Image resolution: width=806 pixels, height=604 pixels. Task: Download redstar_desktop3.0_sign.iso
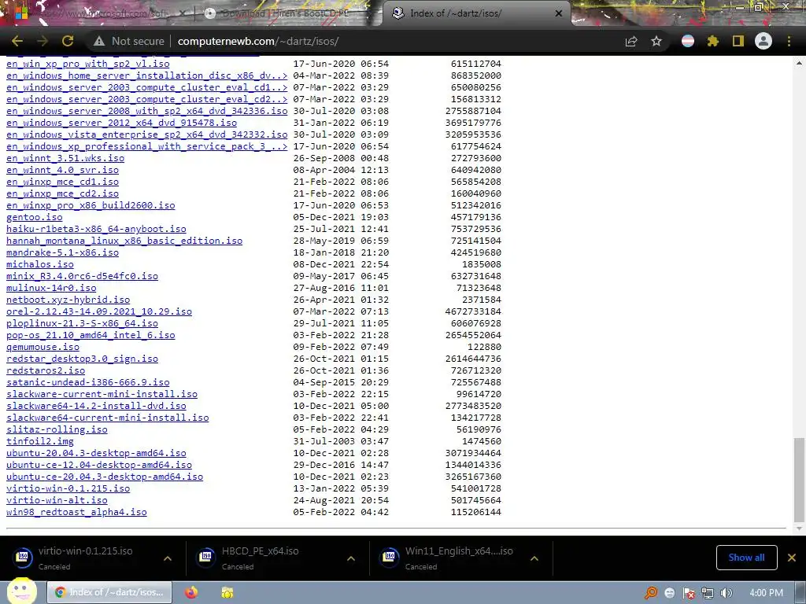(82, 359)
